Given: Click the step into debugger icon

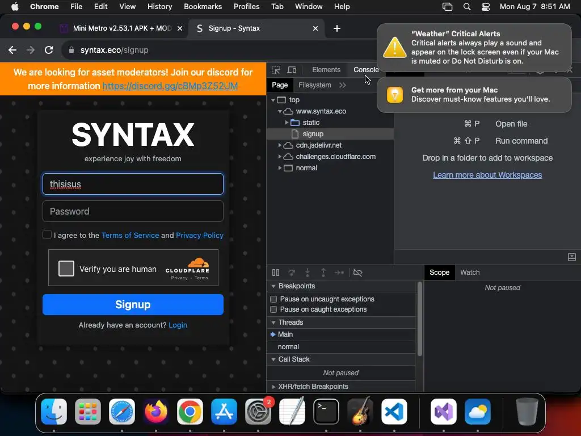Looking at the screenshot, I should [x=307, y=272].
